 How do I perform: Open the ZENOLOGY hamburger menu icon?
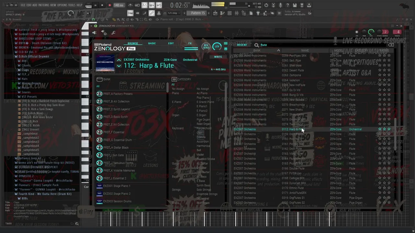[226, 43]
